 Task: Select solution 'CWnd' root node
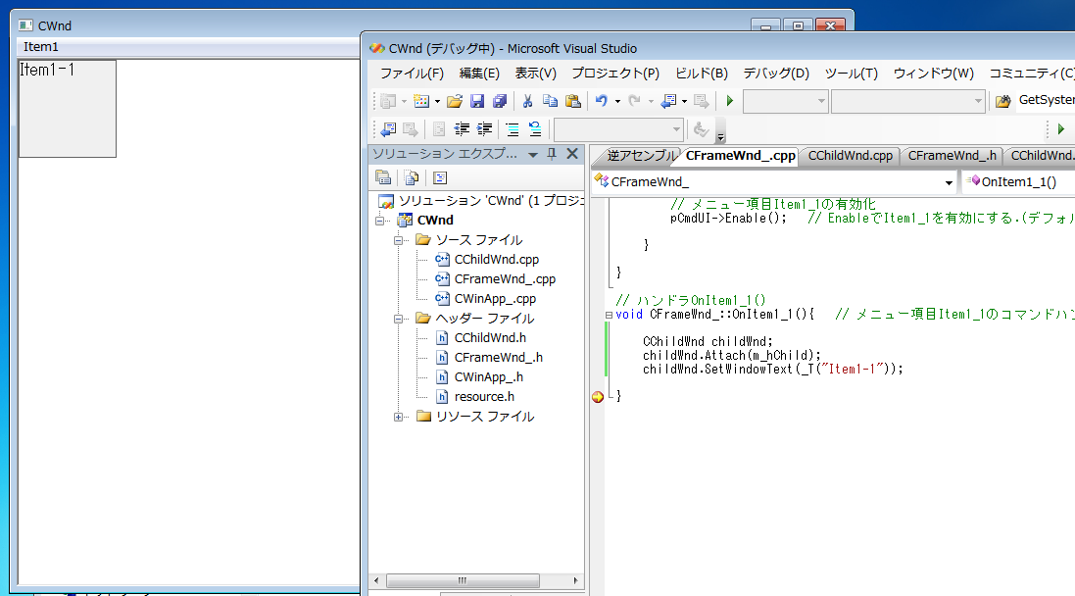tap(481, 201)
